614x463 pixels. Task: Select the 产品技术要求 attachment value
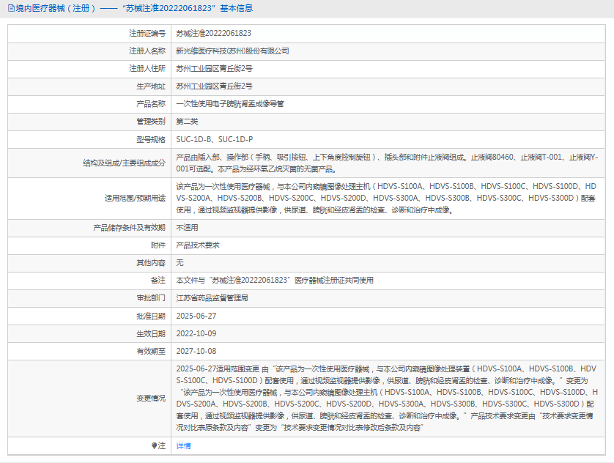198,245
